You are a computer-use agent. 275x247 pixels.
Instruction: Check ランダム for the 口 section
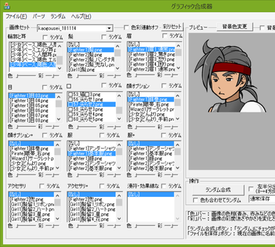click(104, 85)
